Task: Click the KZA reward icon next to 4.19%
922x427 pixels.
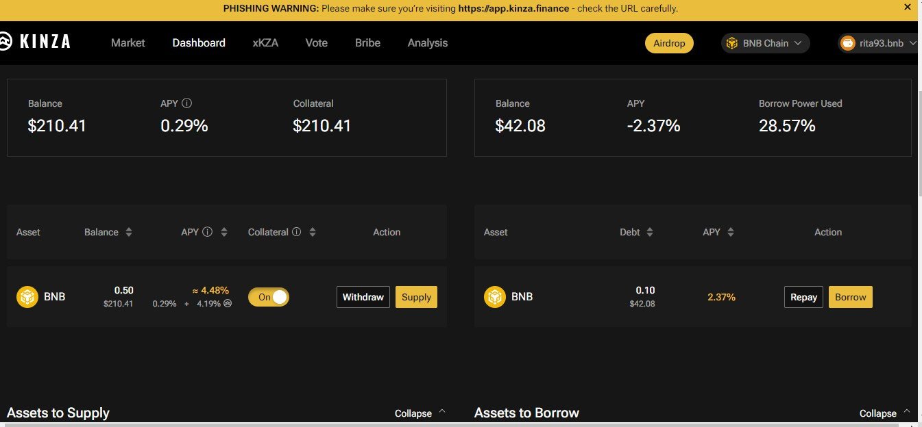Action: [x=227, y=303]
